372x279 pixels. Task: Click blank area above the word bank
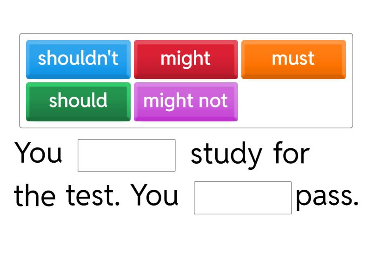(x=186, y=16)
